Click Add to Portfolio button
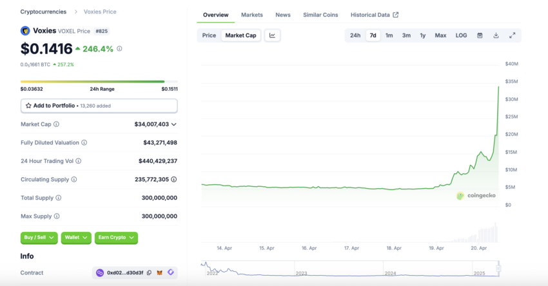The height and width of the screenshot is (286, 548). (99, 106)
